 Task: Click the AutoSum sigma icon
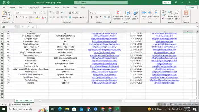click(x=163, y=12)
